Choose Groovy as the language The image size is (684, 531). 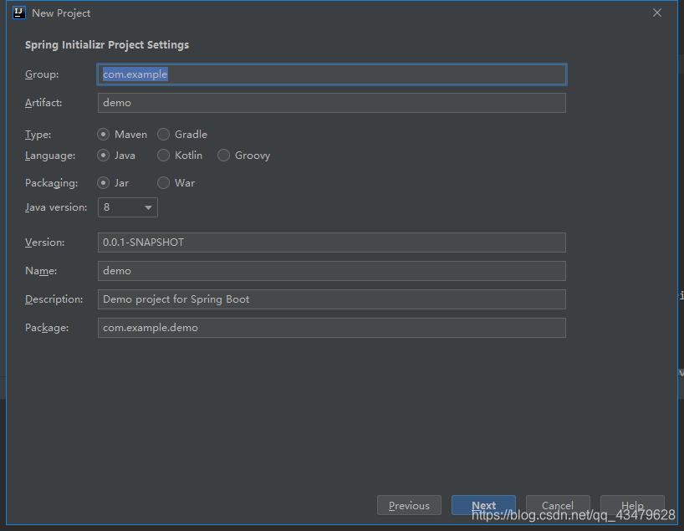[x=244, y=156]
